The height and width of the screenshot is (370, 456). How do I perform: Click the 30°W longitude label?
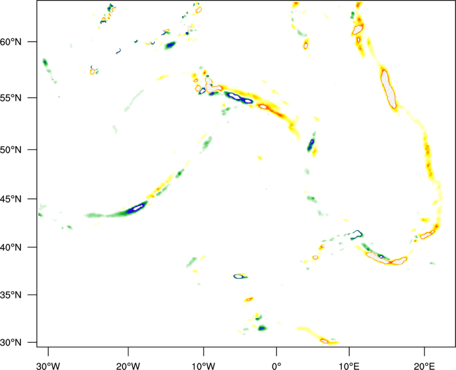coord(48,366)
